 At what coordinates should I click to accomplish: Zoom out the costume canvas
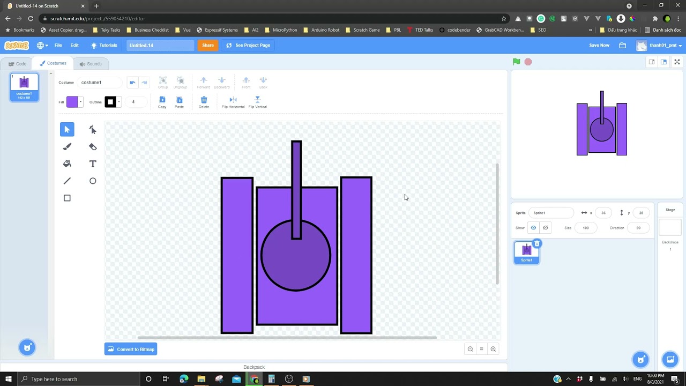point(470,349)
